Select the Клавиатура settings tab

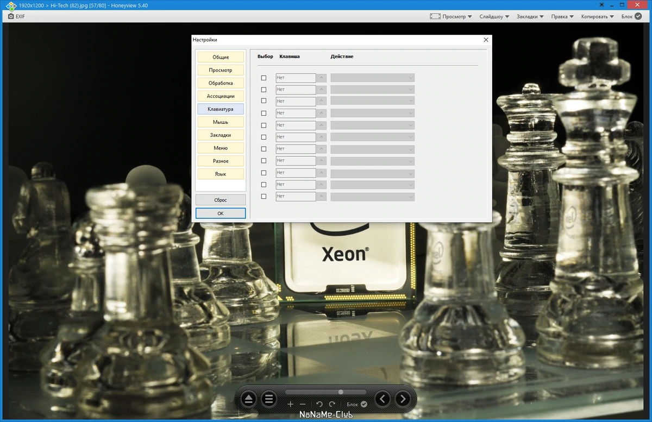click(x=221, y=109)
